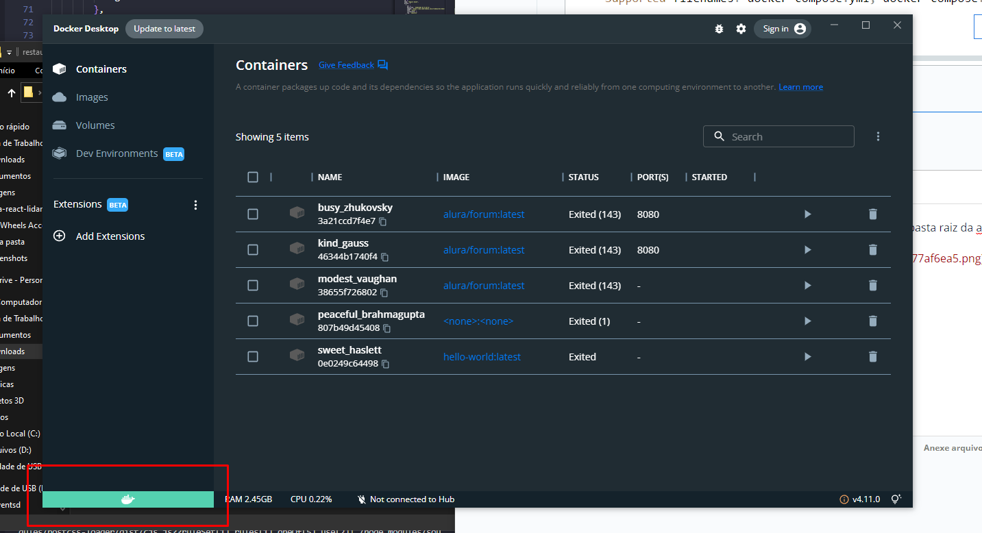
Task: Click the feedback chat bubble icon
Action: pyautogui.click(x=382, y=65)
